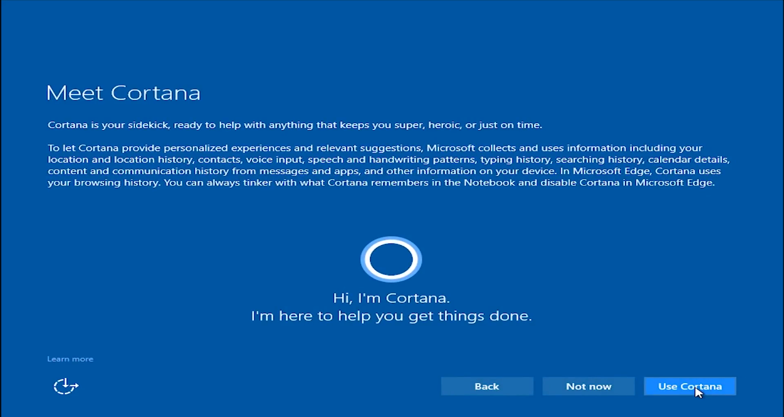The height and width of the screenshot is (417, 784).
Task: Open the Learn more link
Action: pyautogui.click(x=70, y=359)
